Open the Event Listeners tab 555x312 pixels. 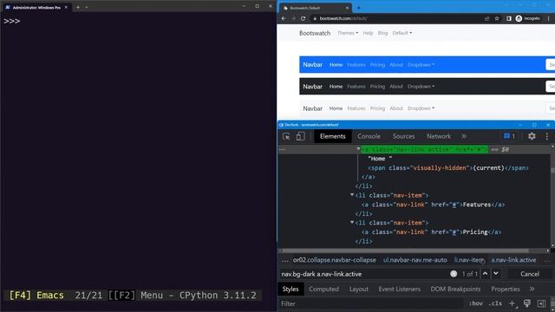pos(399,289)
